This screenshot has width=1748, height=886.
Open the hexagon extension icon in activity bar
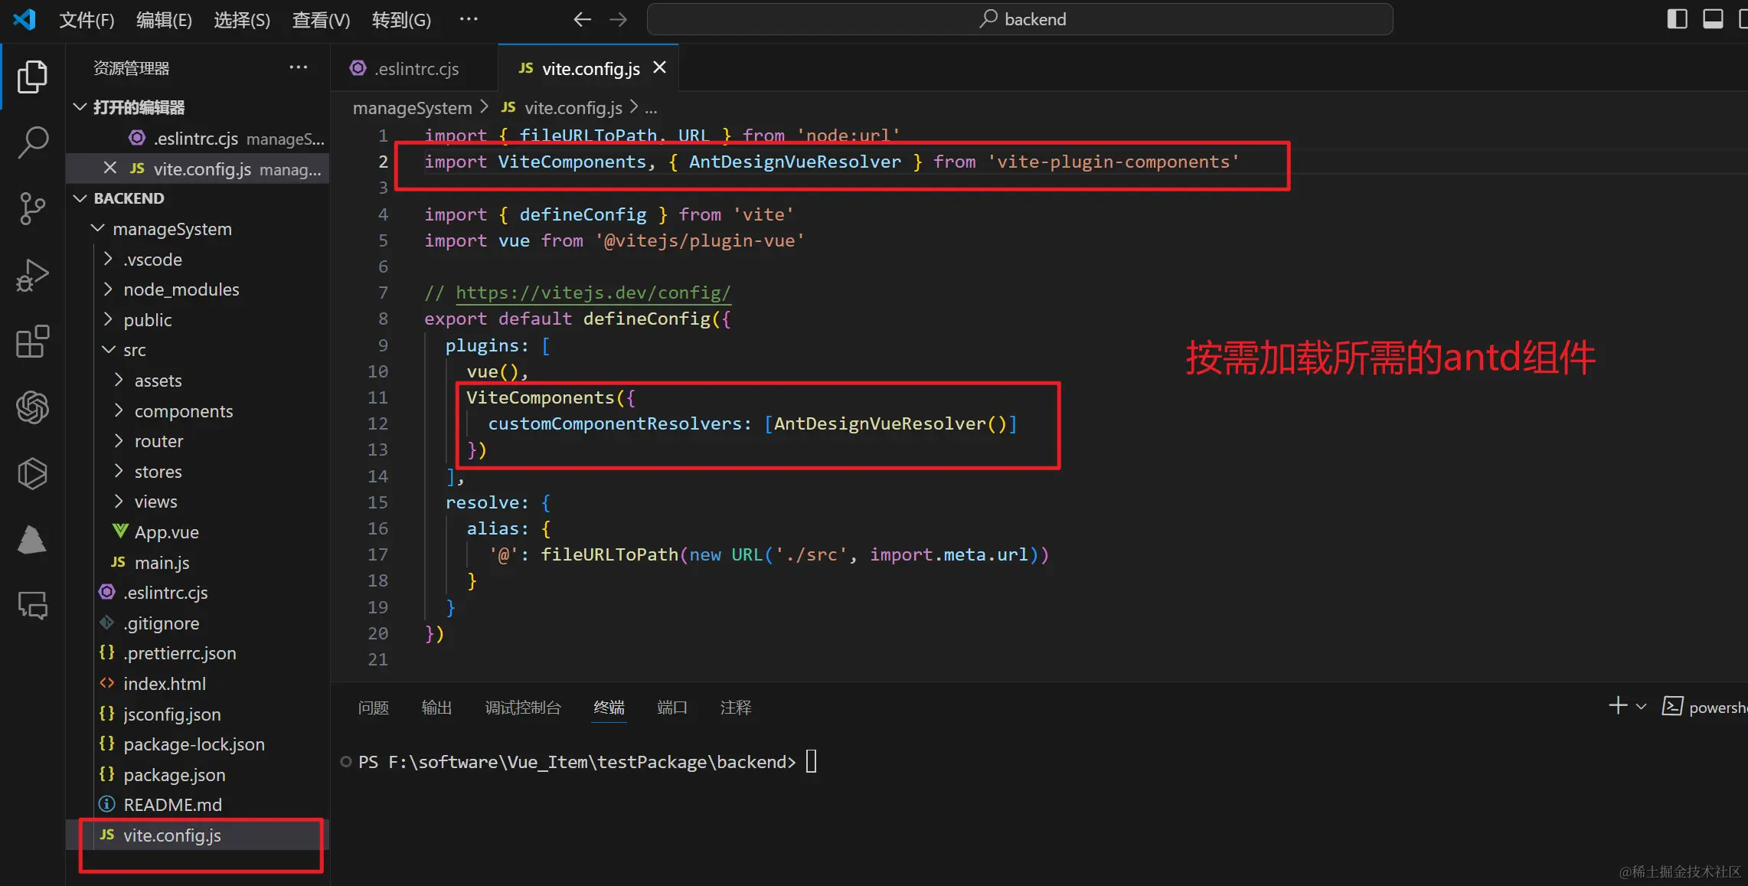[32, 473]
